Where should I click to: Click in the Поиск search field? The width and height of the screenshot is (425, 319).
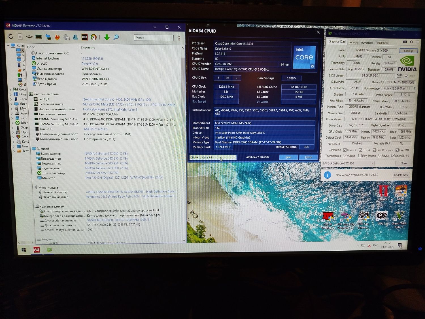pos(154,37)
